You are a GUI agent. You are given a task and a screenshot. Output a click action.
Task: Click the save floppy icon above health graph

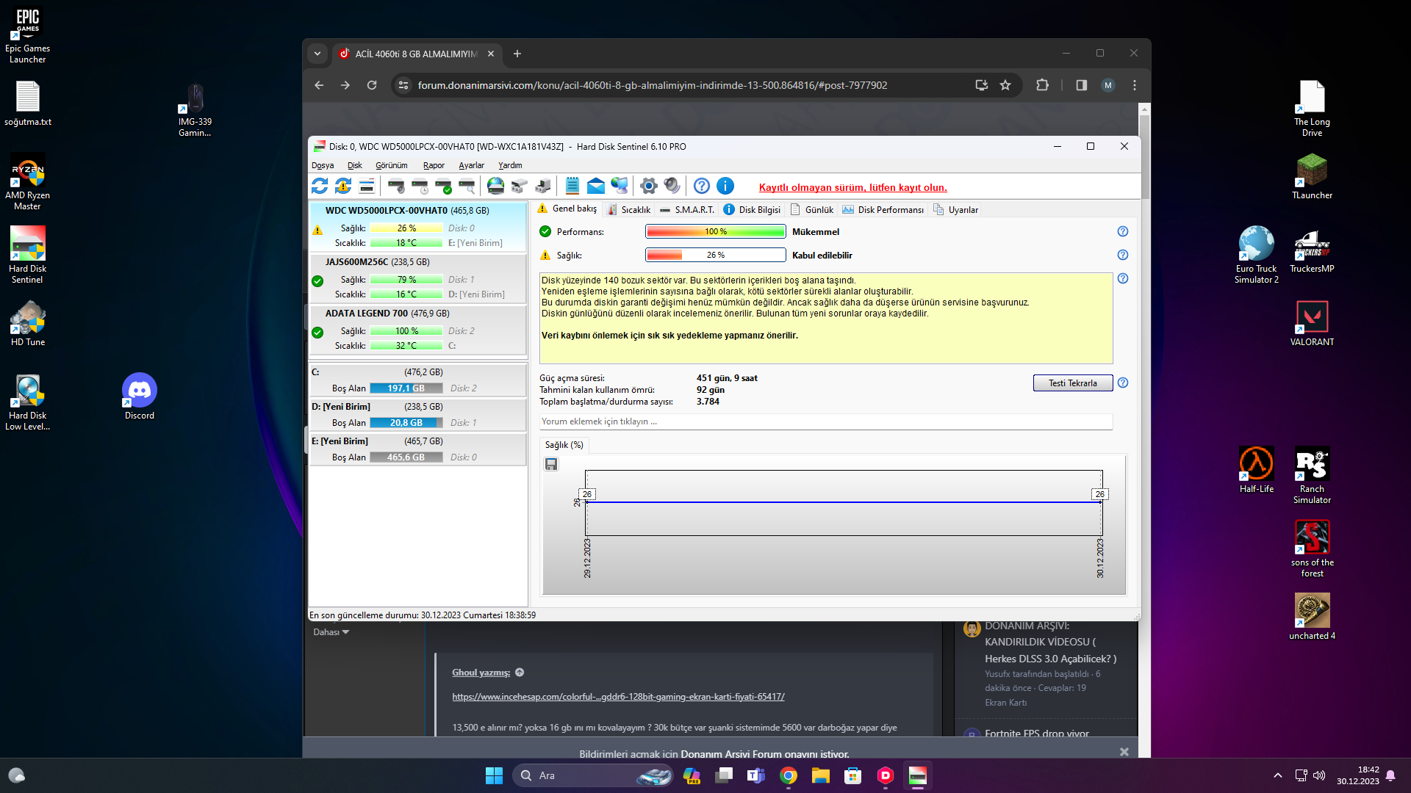coord(551,464)
